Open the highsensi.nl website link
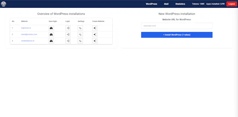238x117 pixels. pos(26,28)
